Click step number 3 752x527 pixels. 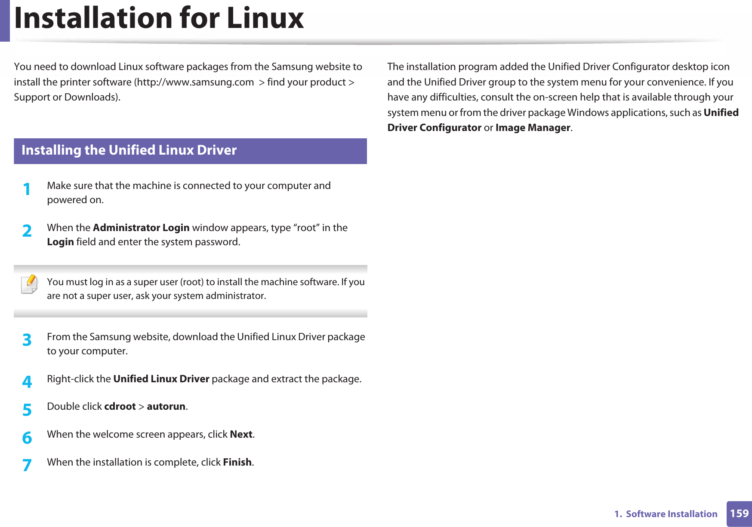coord(27,340)
